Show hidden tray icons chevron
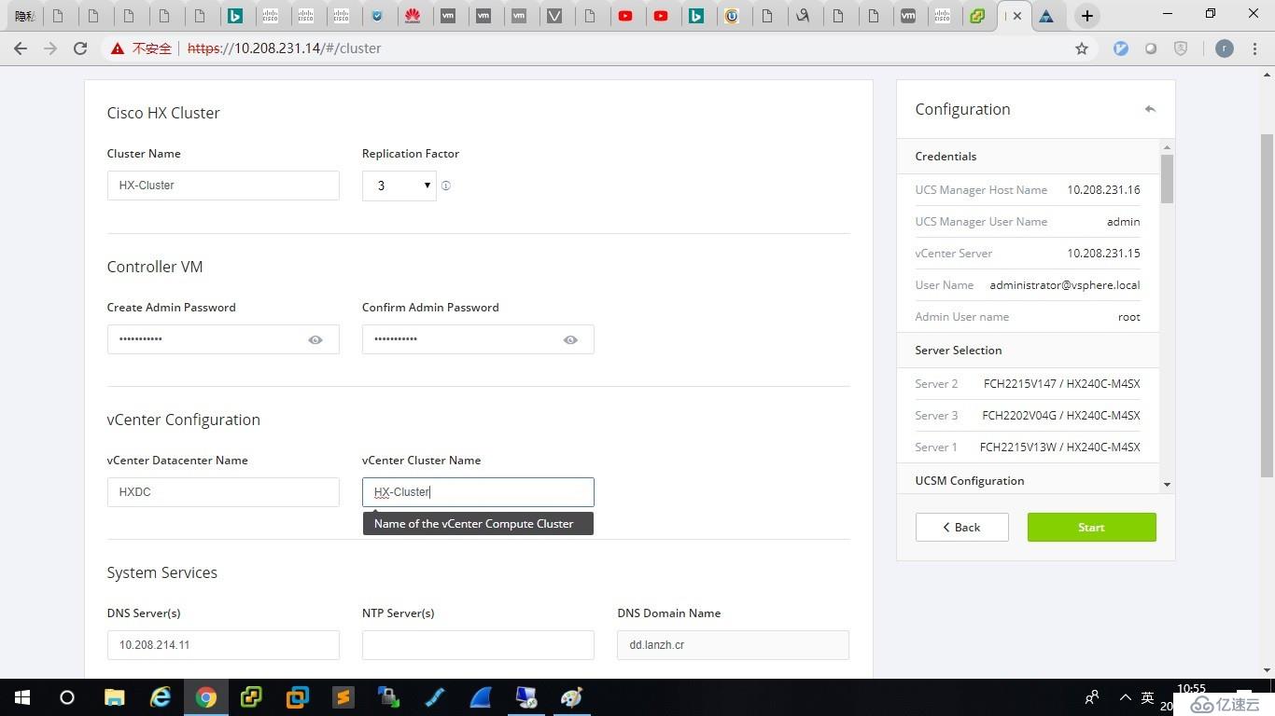1275x716 pixels. click(x=1125, y=697)
